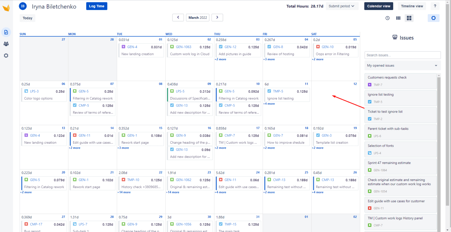451x232 pixels.
Task: Open sidebar Settings gear
Action: (6, 55)
